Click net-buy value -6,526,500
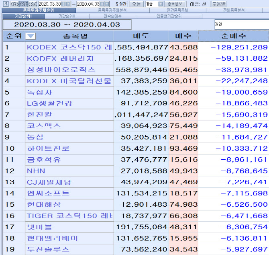This screenshot has width=269, height=255. 244,205
